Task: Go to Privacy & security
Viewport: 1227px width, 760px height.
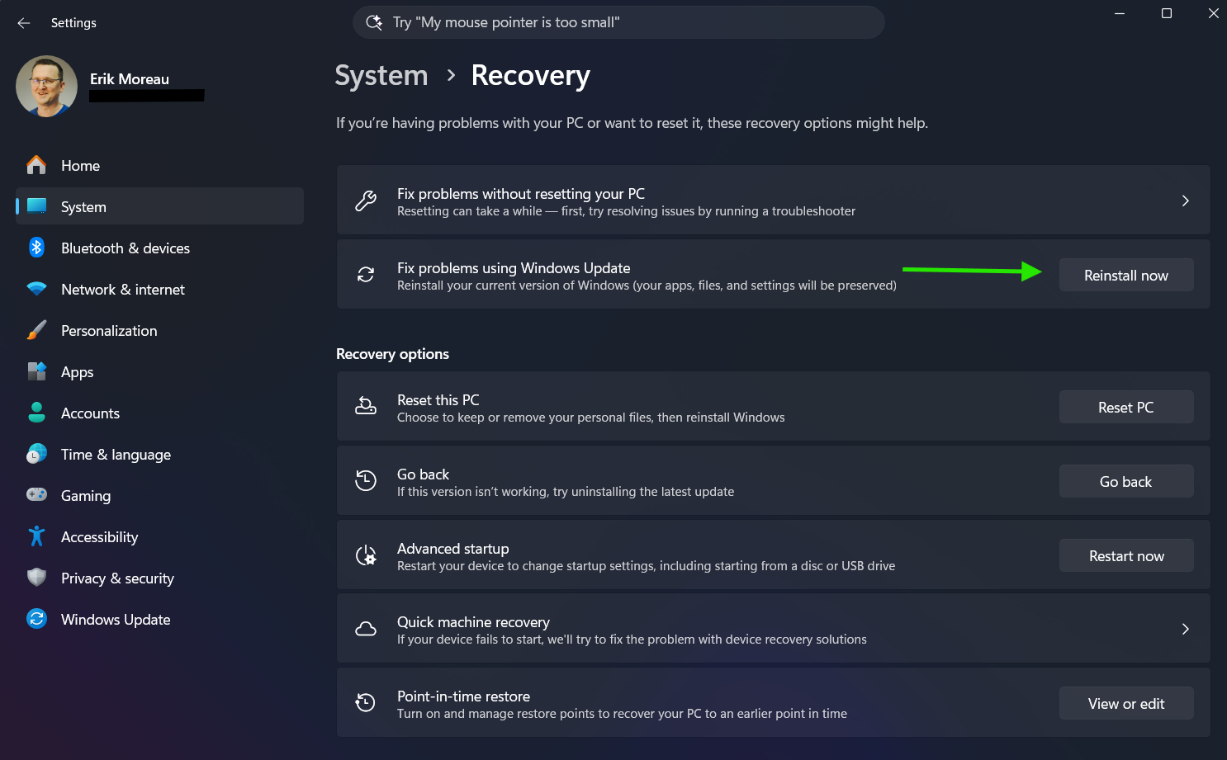Action: tap(160, 578)
